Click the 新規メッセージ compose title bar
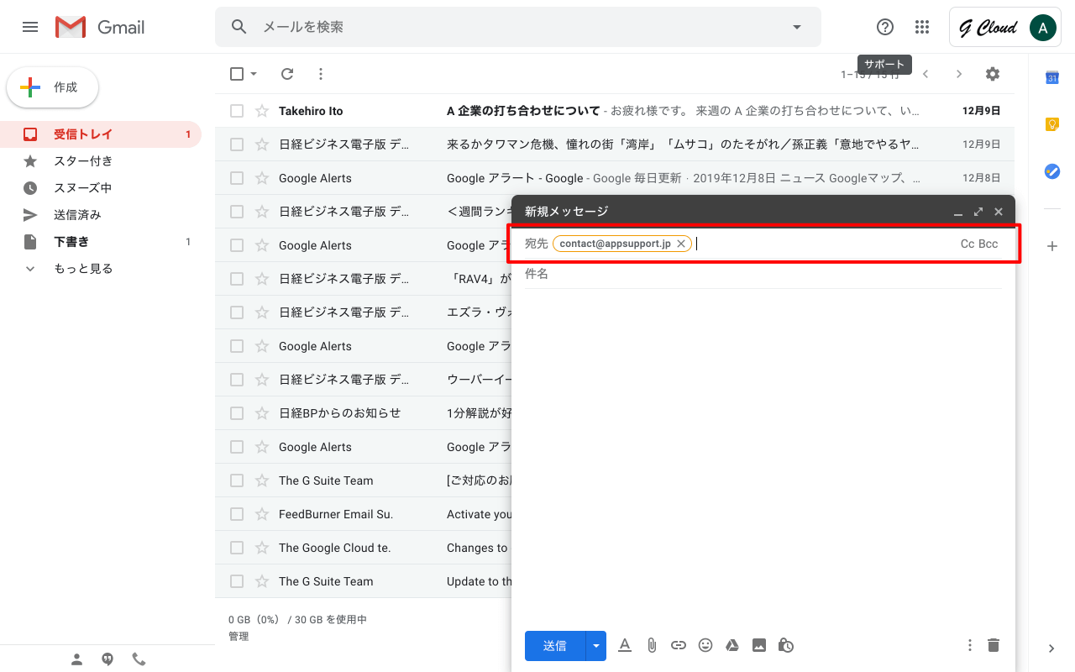 763,212
